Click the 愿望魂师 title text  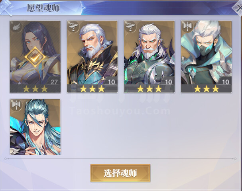pos(43,8)
